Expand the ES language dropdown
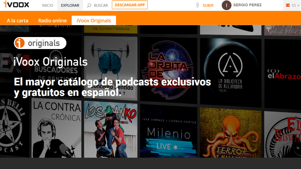301x169 pixels. coord(296,5)
